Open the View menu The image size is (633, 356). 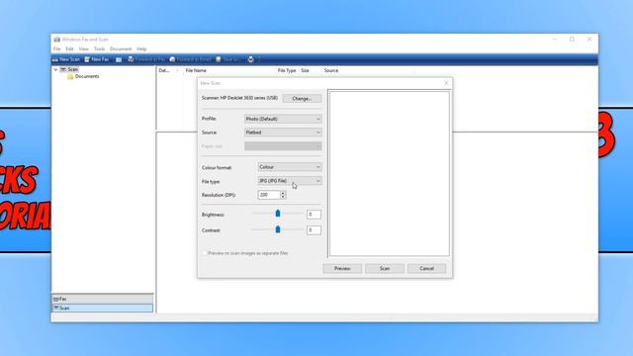click(x=83, y=48)
